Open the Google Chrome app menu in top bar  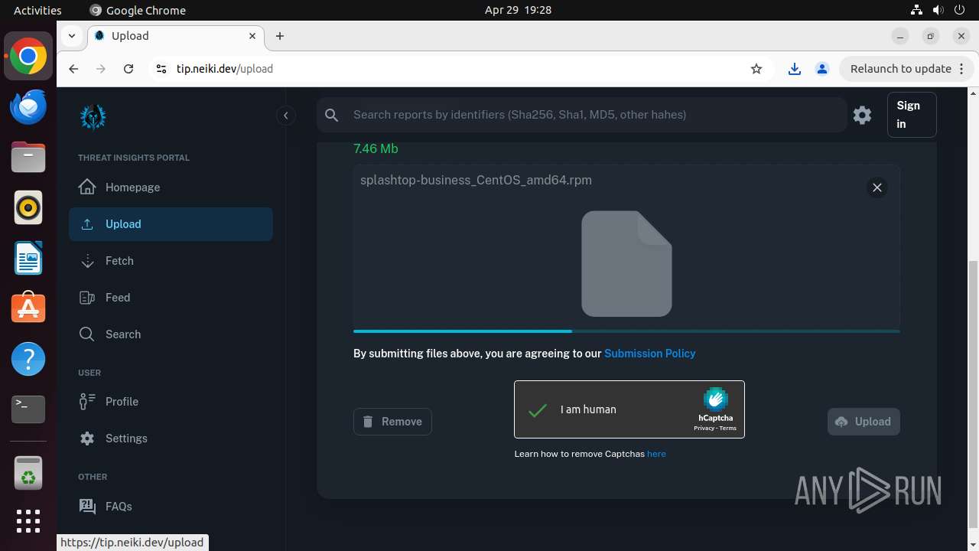coord(138,10)
